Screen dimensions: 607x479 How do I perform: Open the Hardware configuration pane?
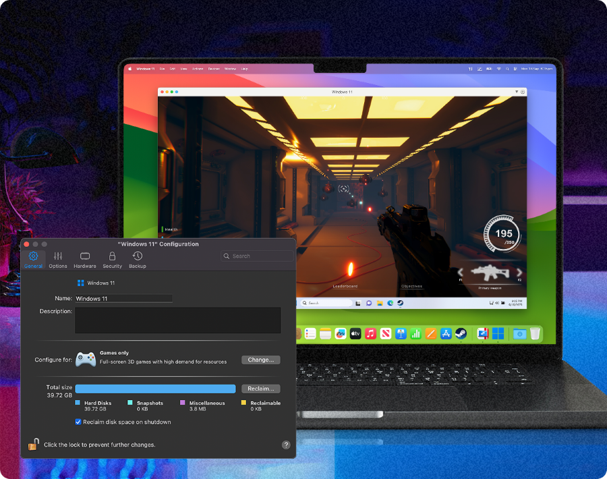tap(85, 258)
